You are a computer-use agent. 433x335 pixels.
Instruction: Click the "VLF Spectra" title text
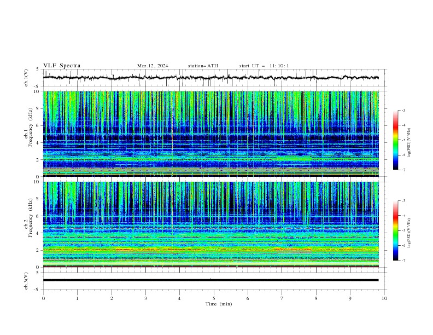[x=62, y=66]
